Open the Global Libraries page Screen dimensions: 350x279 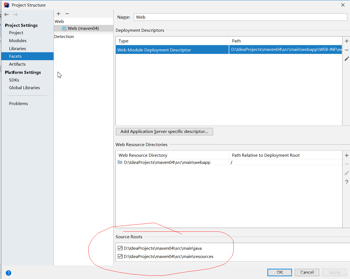click(x=24, y=88)
